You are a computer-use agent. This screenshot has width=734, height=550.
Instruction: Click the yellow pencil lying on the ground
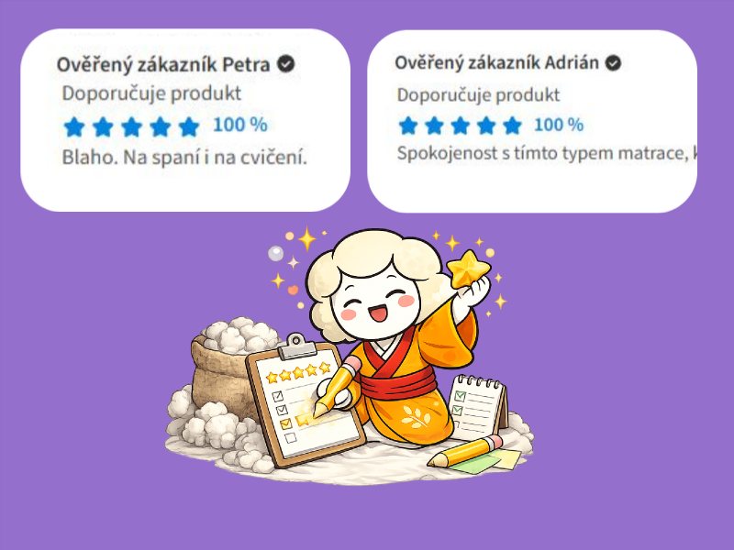tap(464, 452)
